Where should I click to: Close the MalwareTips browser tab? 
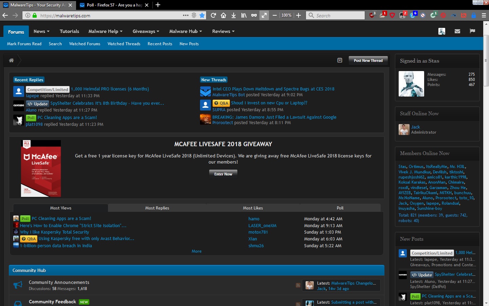(70, 5)
